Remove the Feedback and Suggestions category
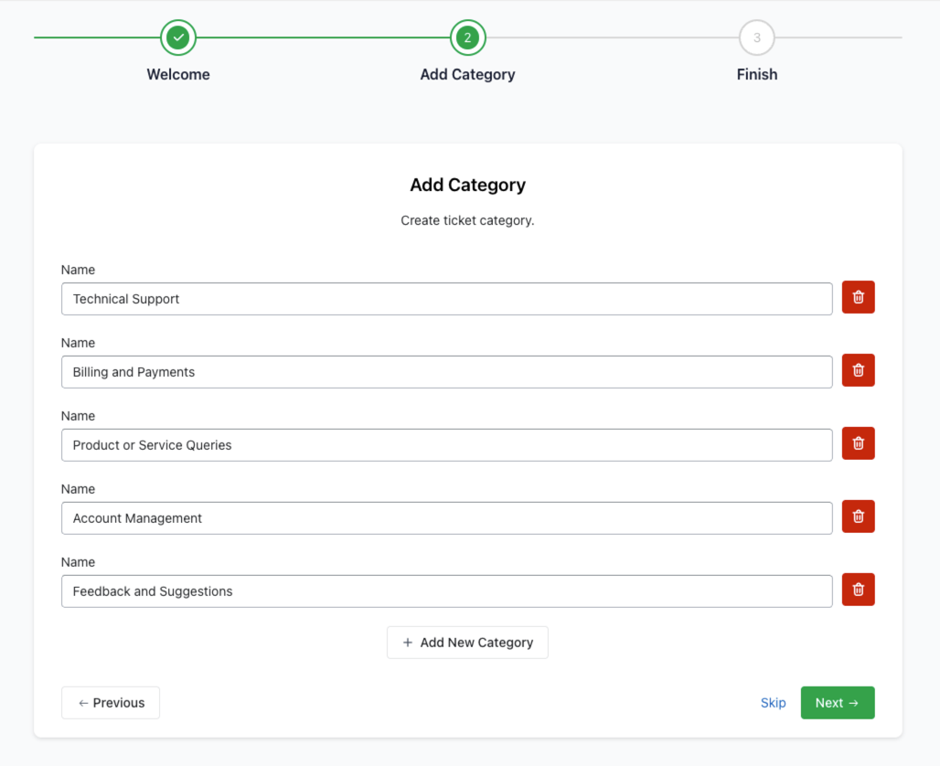 point(858,590)
